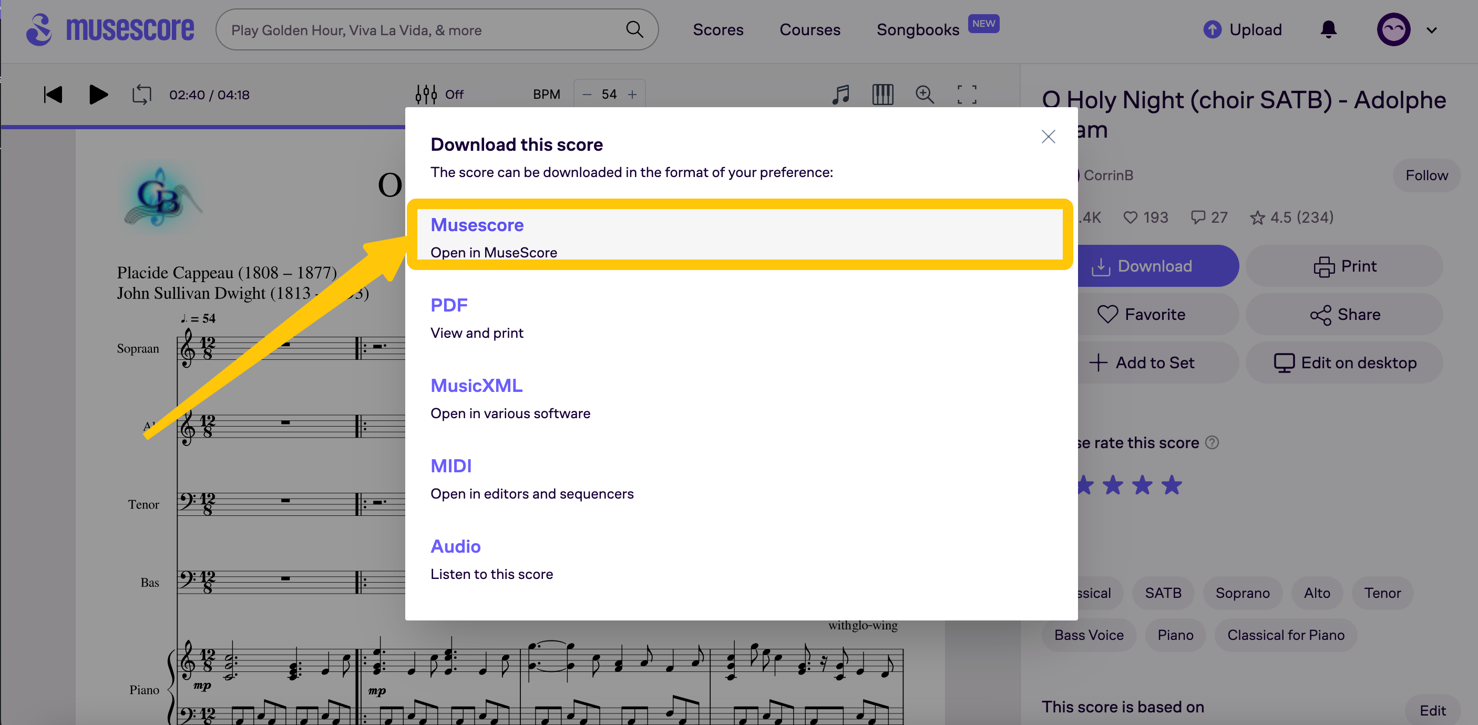Follow the user CorrinB
1478x725 pixels.
pos(1426,175)
